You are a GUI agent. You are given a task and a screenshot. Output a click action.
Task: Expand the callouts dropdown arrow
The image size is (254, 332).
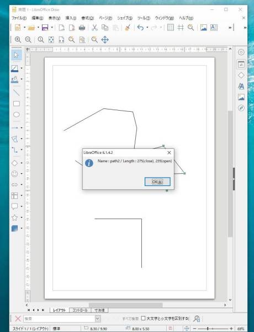[22, 206]
